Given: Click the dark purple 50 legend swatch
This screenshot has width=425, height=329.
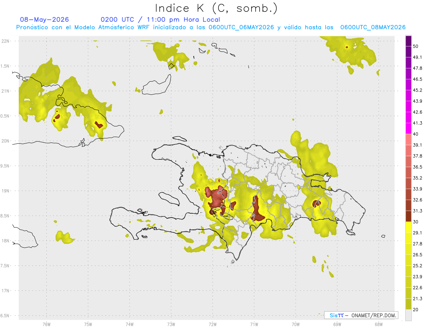Looking at the screenshot, I should pyautogui.click(x=408, y=42).
